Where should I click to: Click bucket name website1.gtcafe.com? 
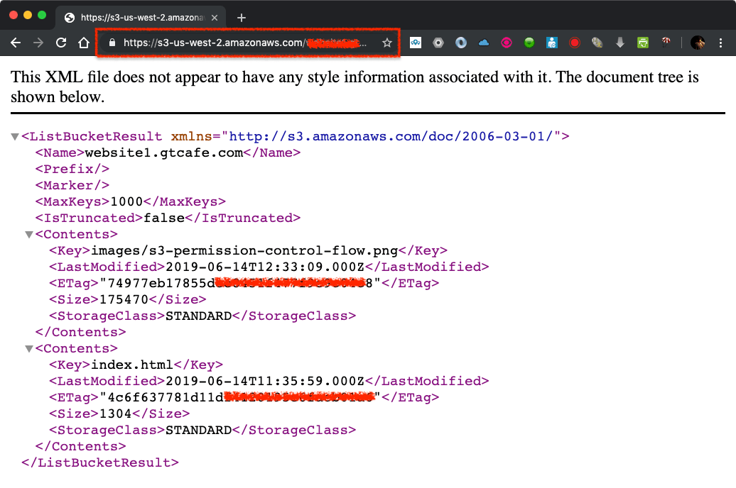pos(164,152)
